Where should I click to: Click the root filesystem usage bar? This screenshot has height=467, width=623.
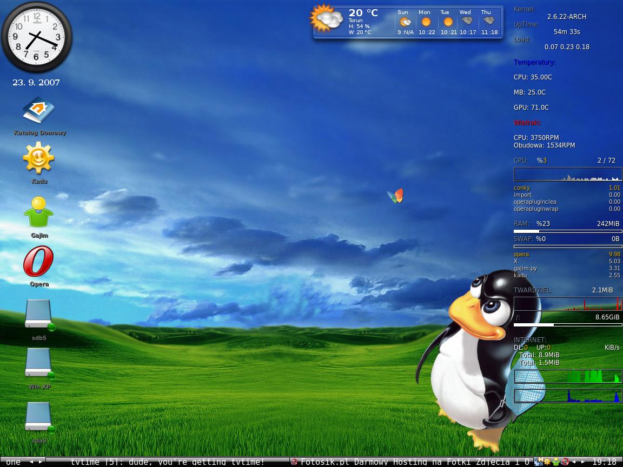tap(568, 325)
